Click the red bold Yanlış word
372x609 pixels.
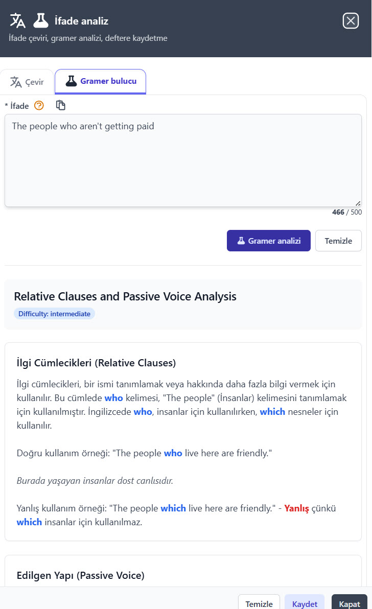pos(296,508)
